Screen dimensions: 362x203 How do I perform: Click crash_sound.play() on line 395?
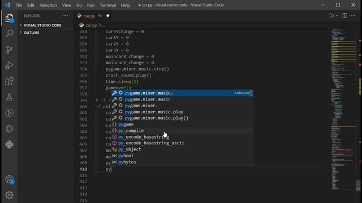[128, 75]
